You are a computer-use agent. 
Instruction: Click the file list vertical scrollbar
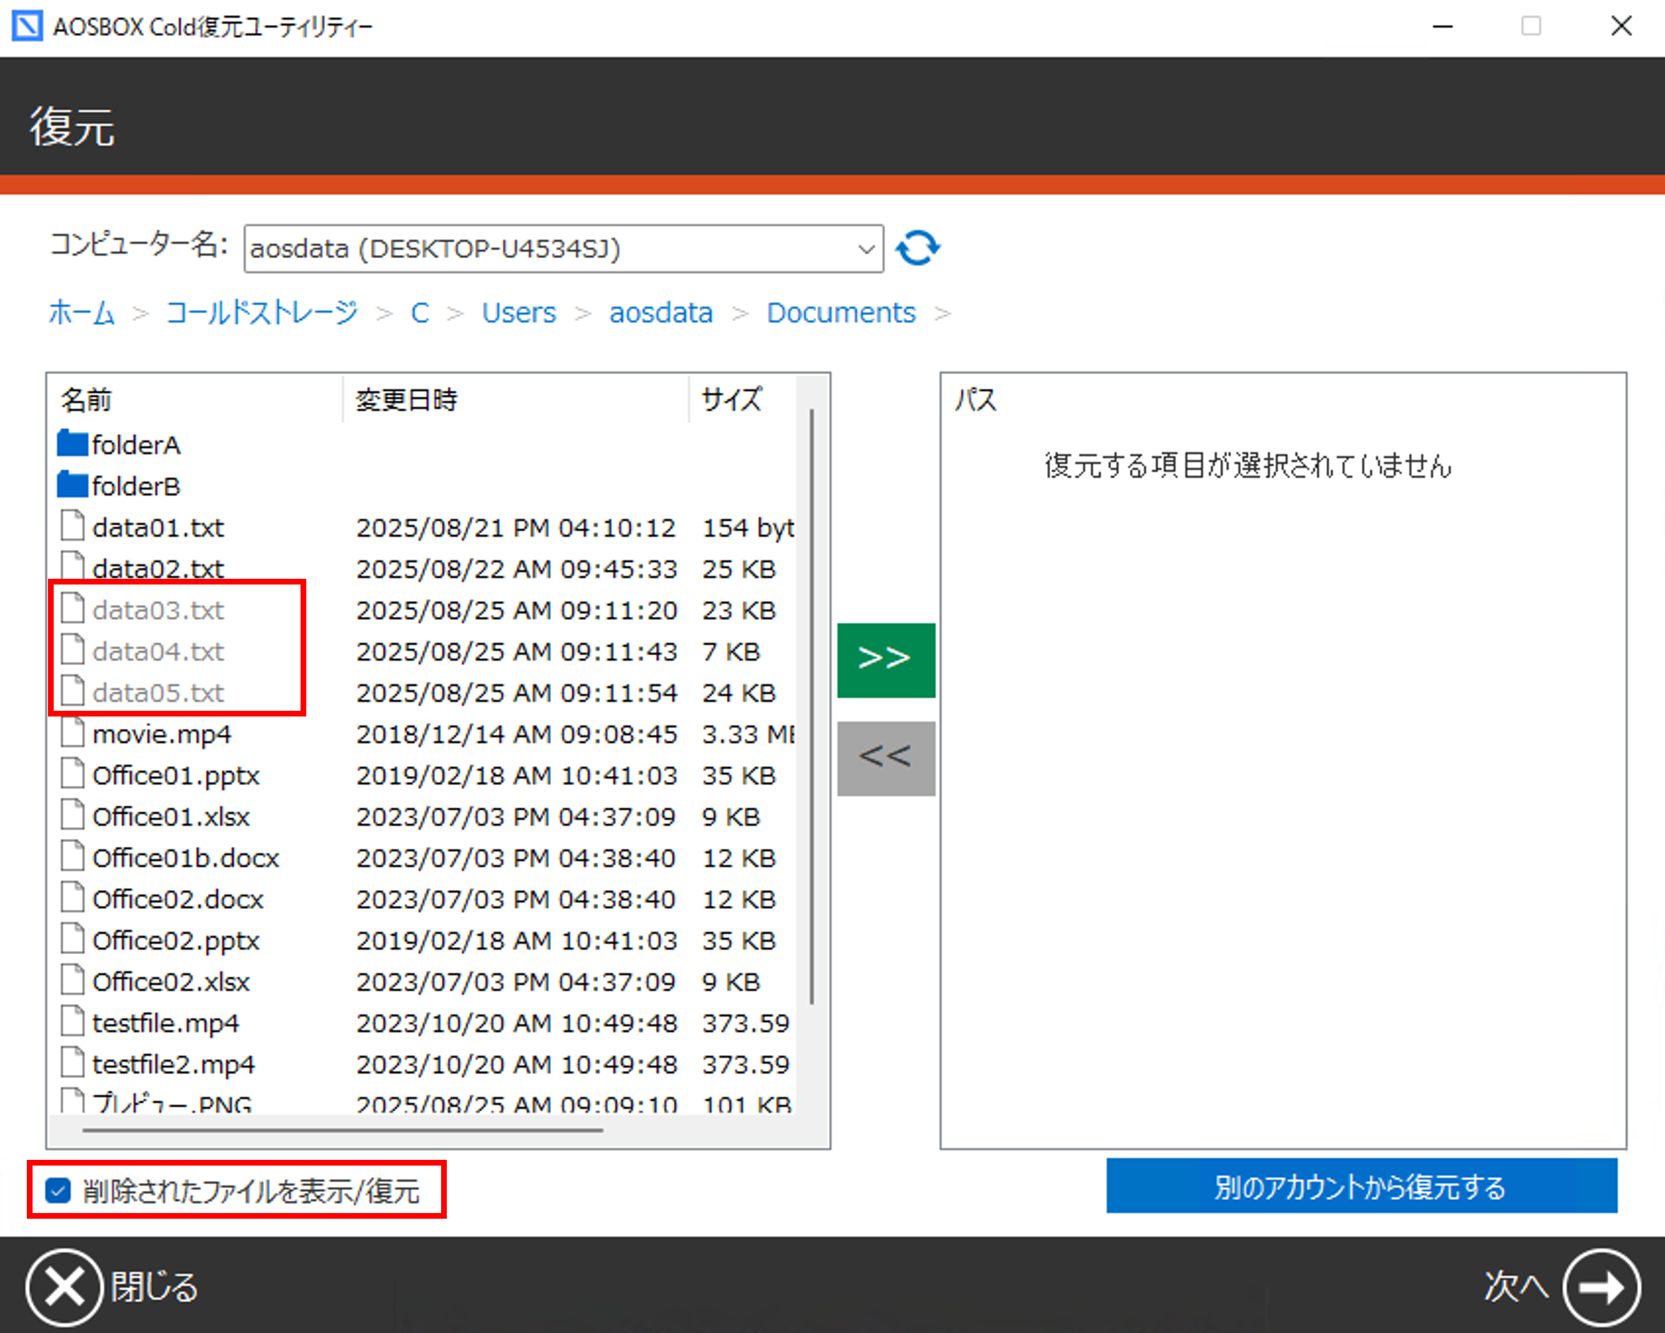[811, 707]
